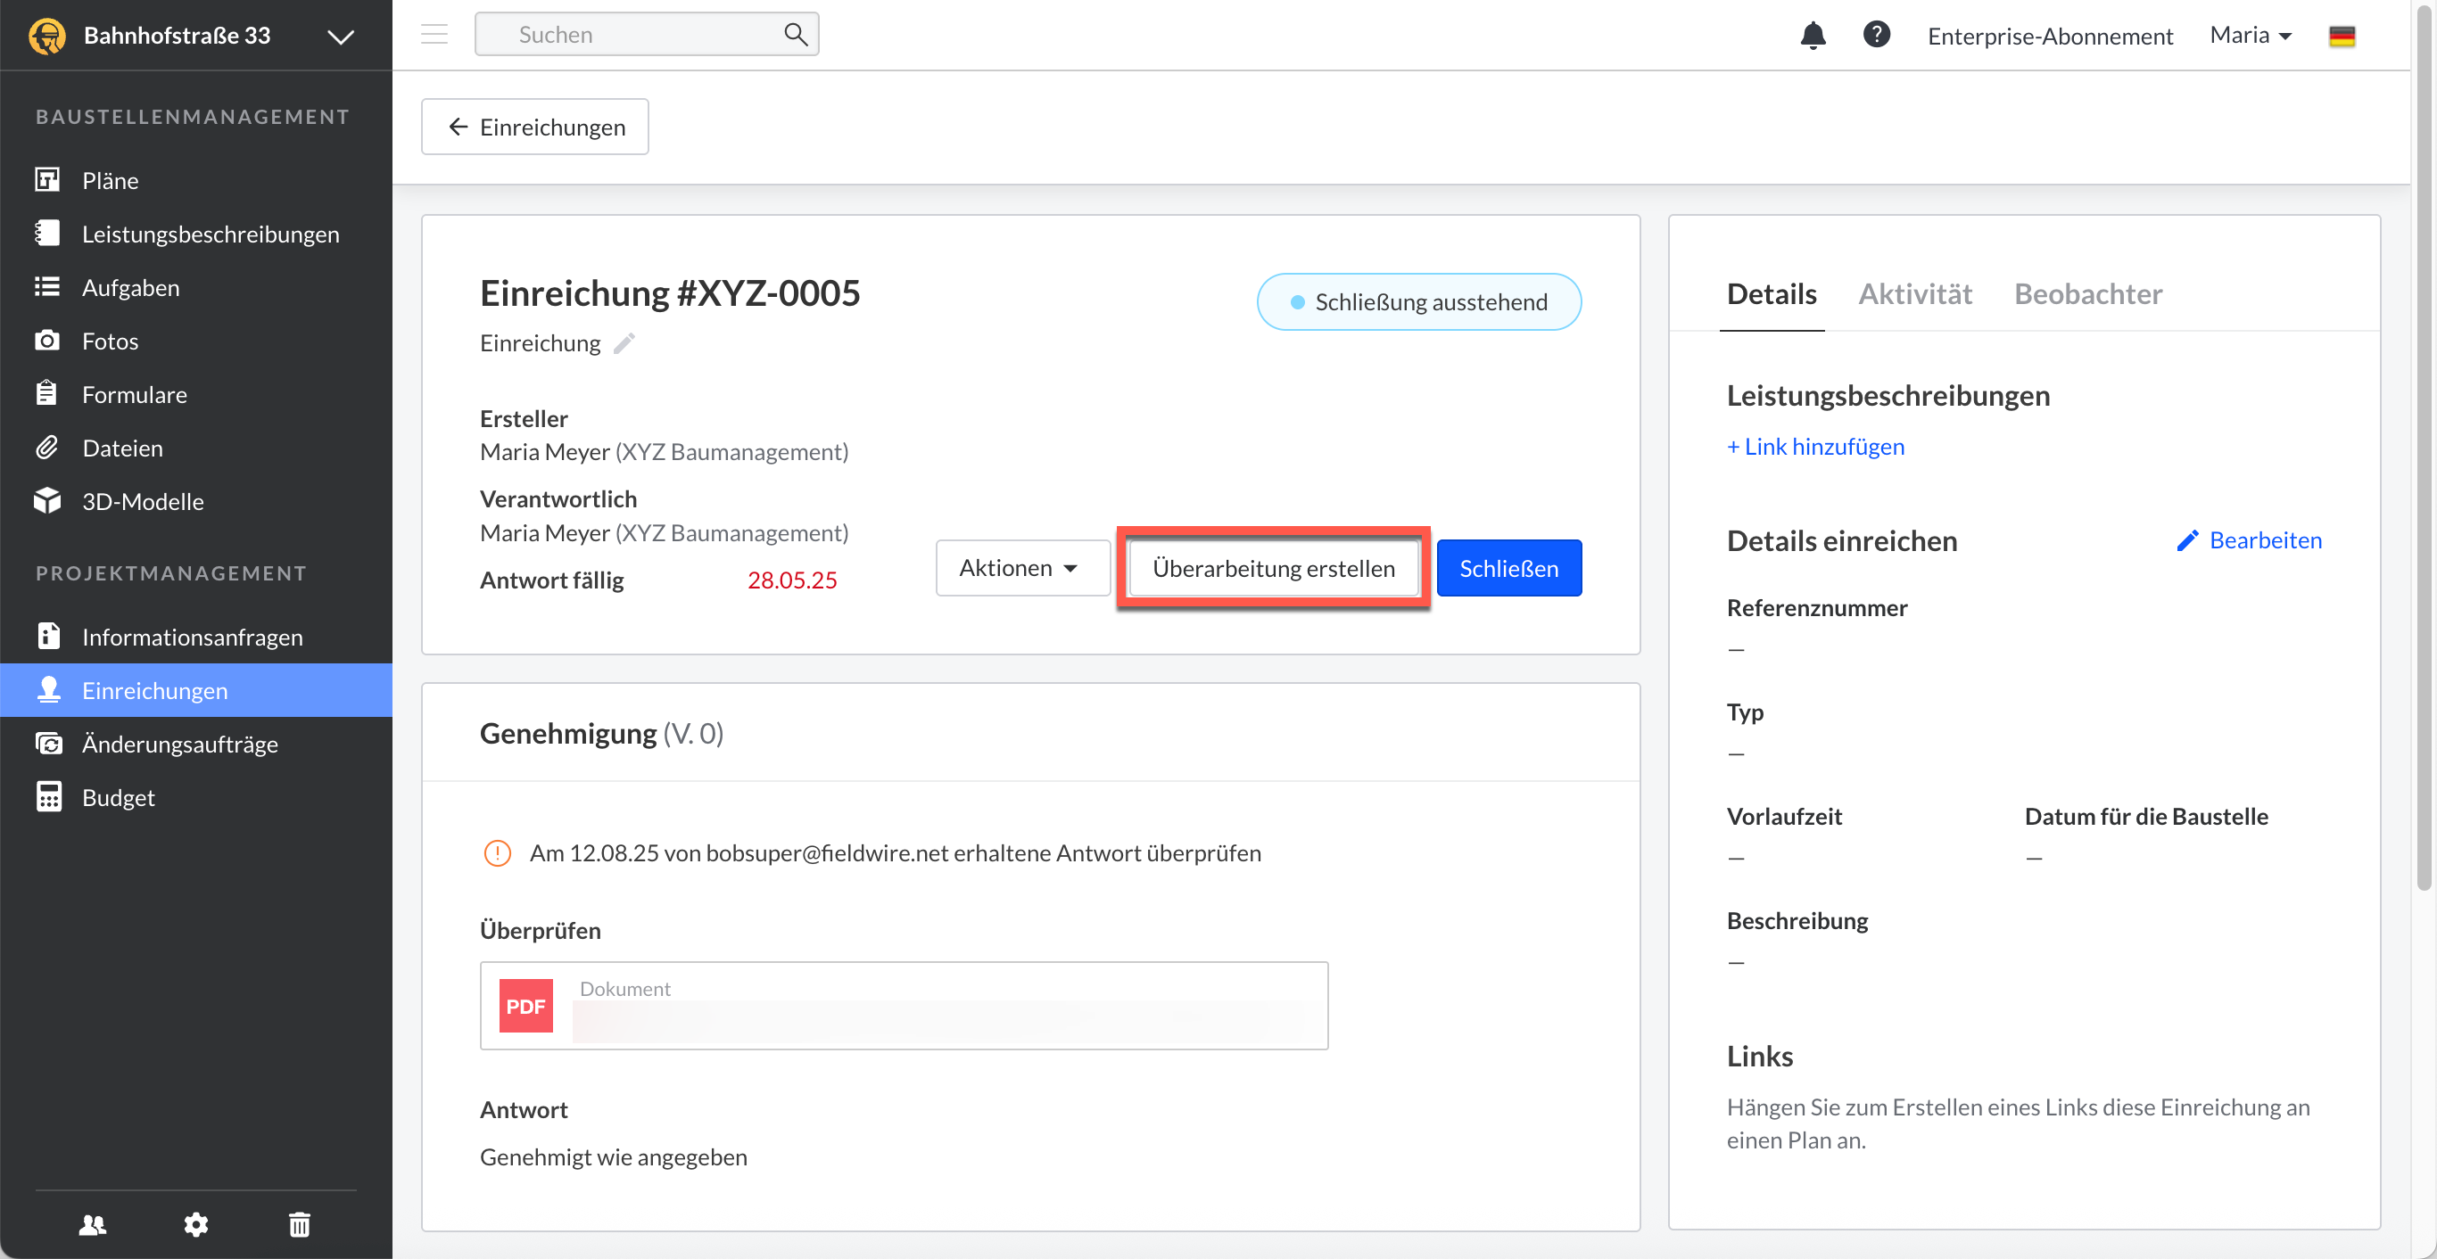Switch to the Aktivität tab

[x=1915, y=294]
